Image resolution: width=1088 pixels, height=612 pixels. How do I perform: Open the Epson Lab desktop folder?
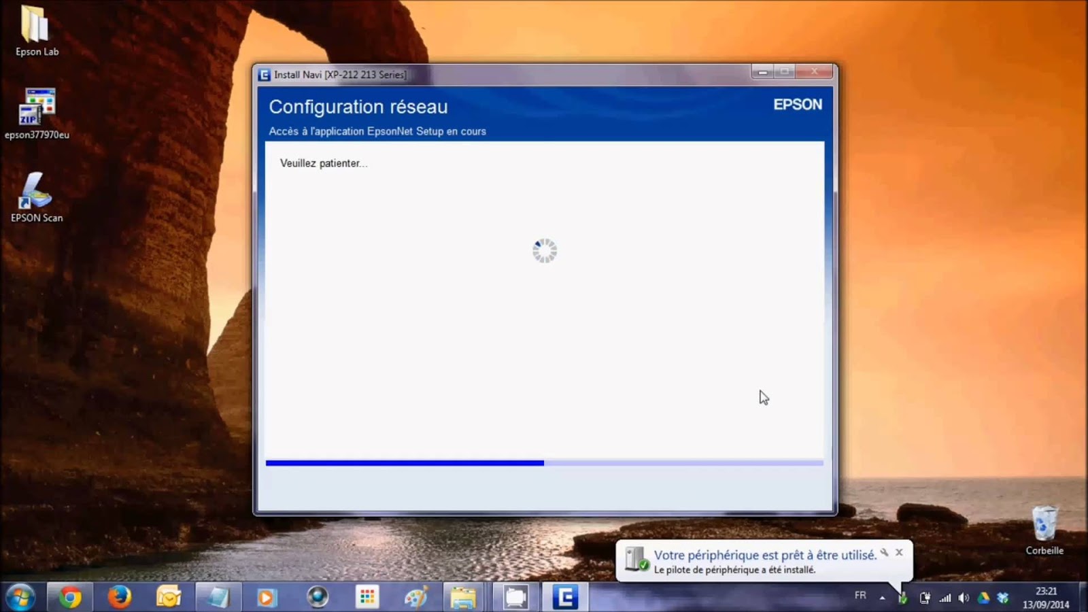tap(36, 31)
